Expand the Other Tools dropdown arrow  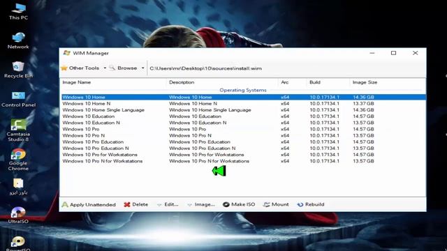click(105, 68)
